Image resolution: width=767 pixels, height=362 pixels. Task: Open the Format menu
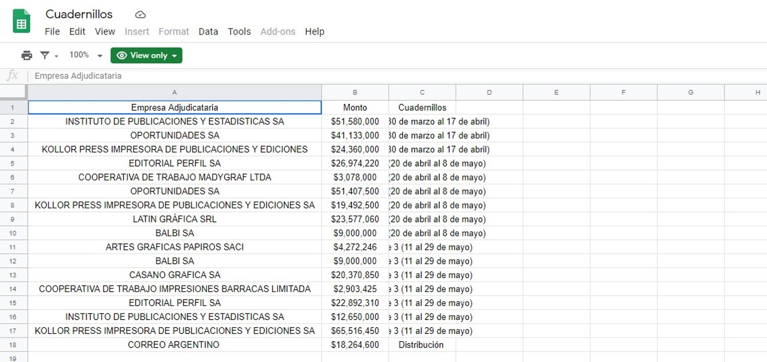(x=174, y=31)
